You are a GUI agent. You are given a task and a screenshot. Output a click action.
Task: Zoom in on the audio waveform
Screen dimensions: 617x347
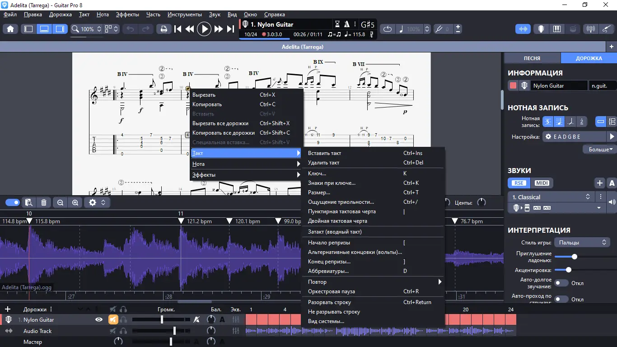(x=75, y=203)
